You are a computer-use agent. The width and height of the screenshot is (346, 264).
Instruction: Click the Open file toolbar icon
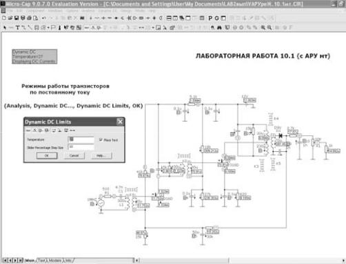[10, 18]
